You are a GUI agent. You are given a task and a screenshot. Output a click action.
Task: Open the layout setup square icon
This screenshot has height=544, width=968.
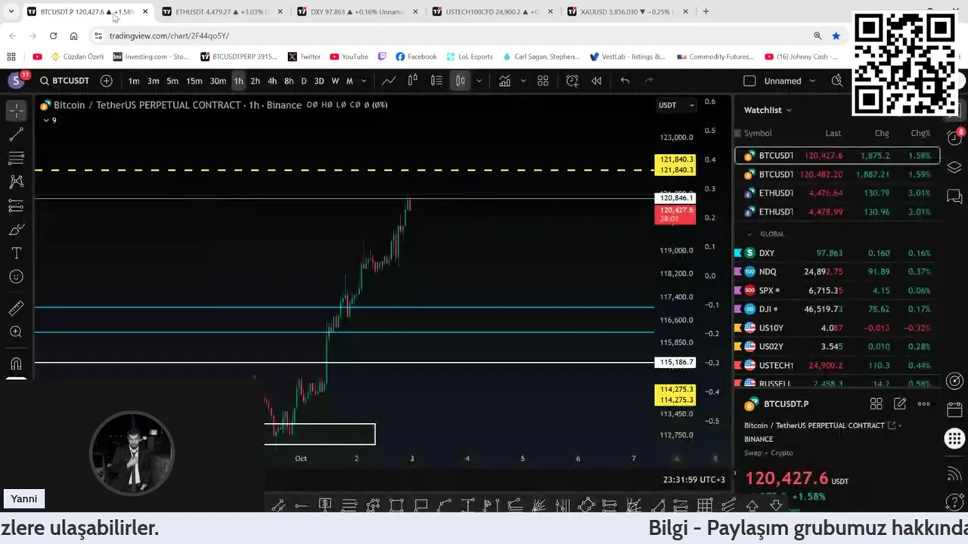[x=749, y=81]
